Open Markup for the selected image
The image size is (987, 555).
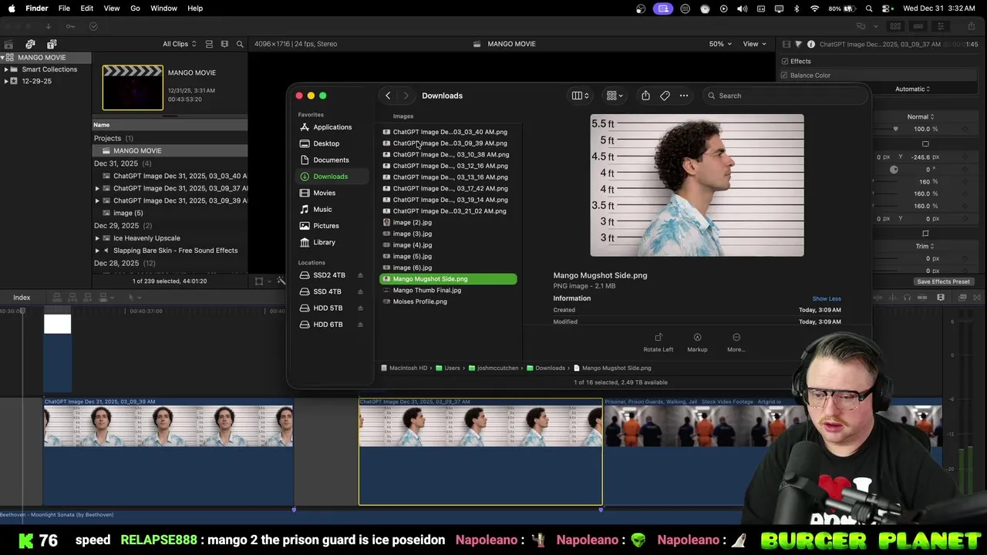[x=697, y=342]
